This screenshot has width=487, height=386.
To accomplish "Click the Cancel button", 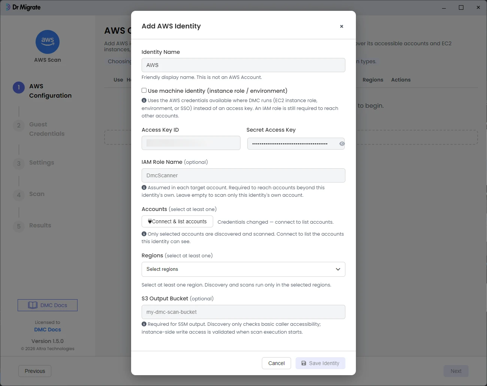I will click(x=276, y=363).
